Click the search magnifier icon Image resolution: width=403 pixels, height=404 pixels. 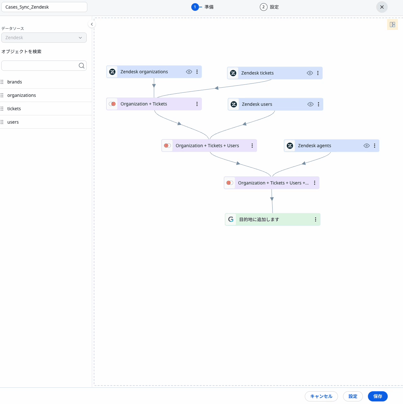tap(82, 66)
